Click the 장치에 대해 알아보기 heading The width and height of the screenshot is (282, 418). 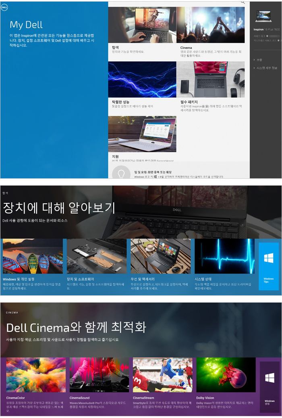point(59,208)
